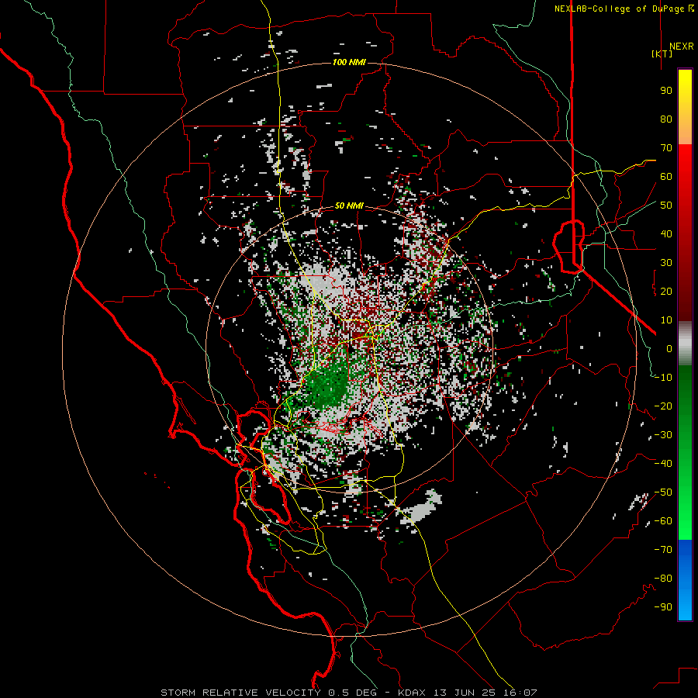Click the 50 value on the velocity scale
This screenshot has width=698, height=698.
tap(666, 206)
